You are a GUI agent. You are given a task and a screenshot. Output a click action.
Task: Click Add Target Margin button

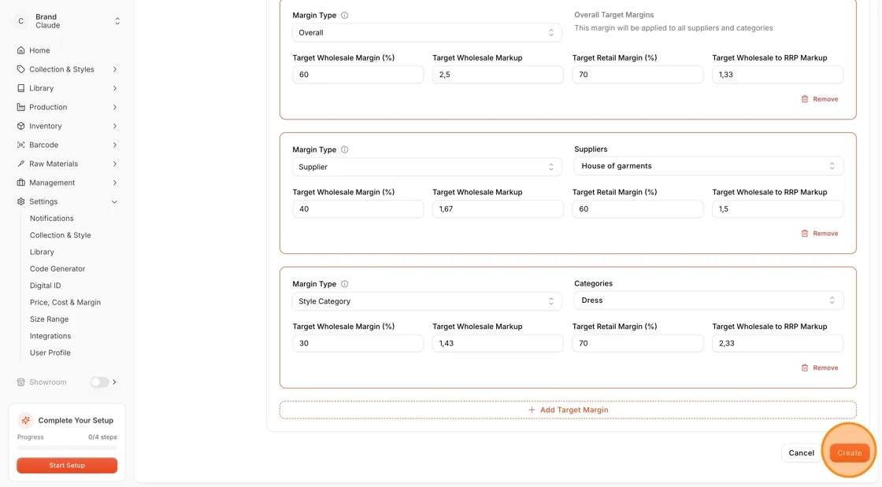[x=568, y=409]
